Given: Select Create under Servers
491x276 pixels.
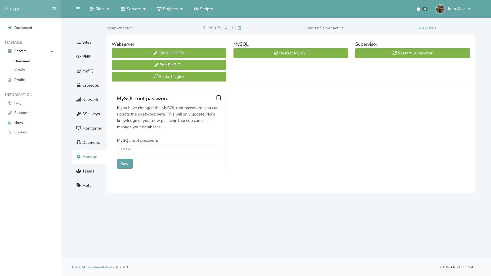Looking at the screenshot, I should [20, 69].
